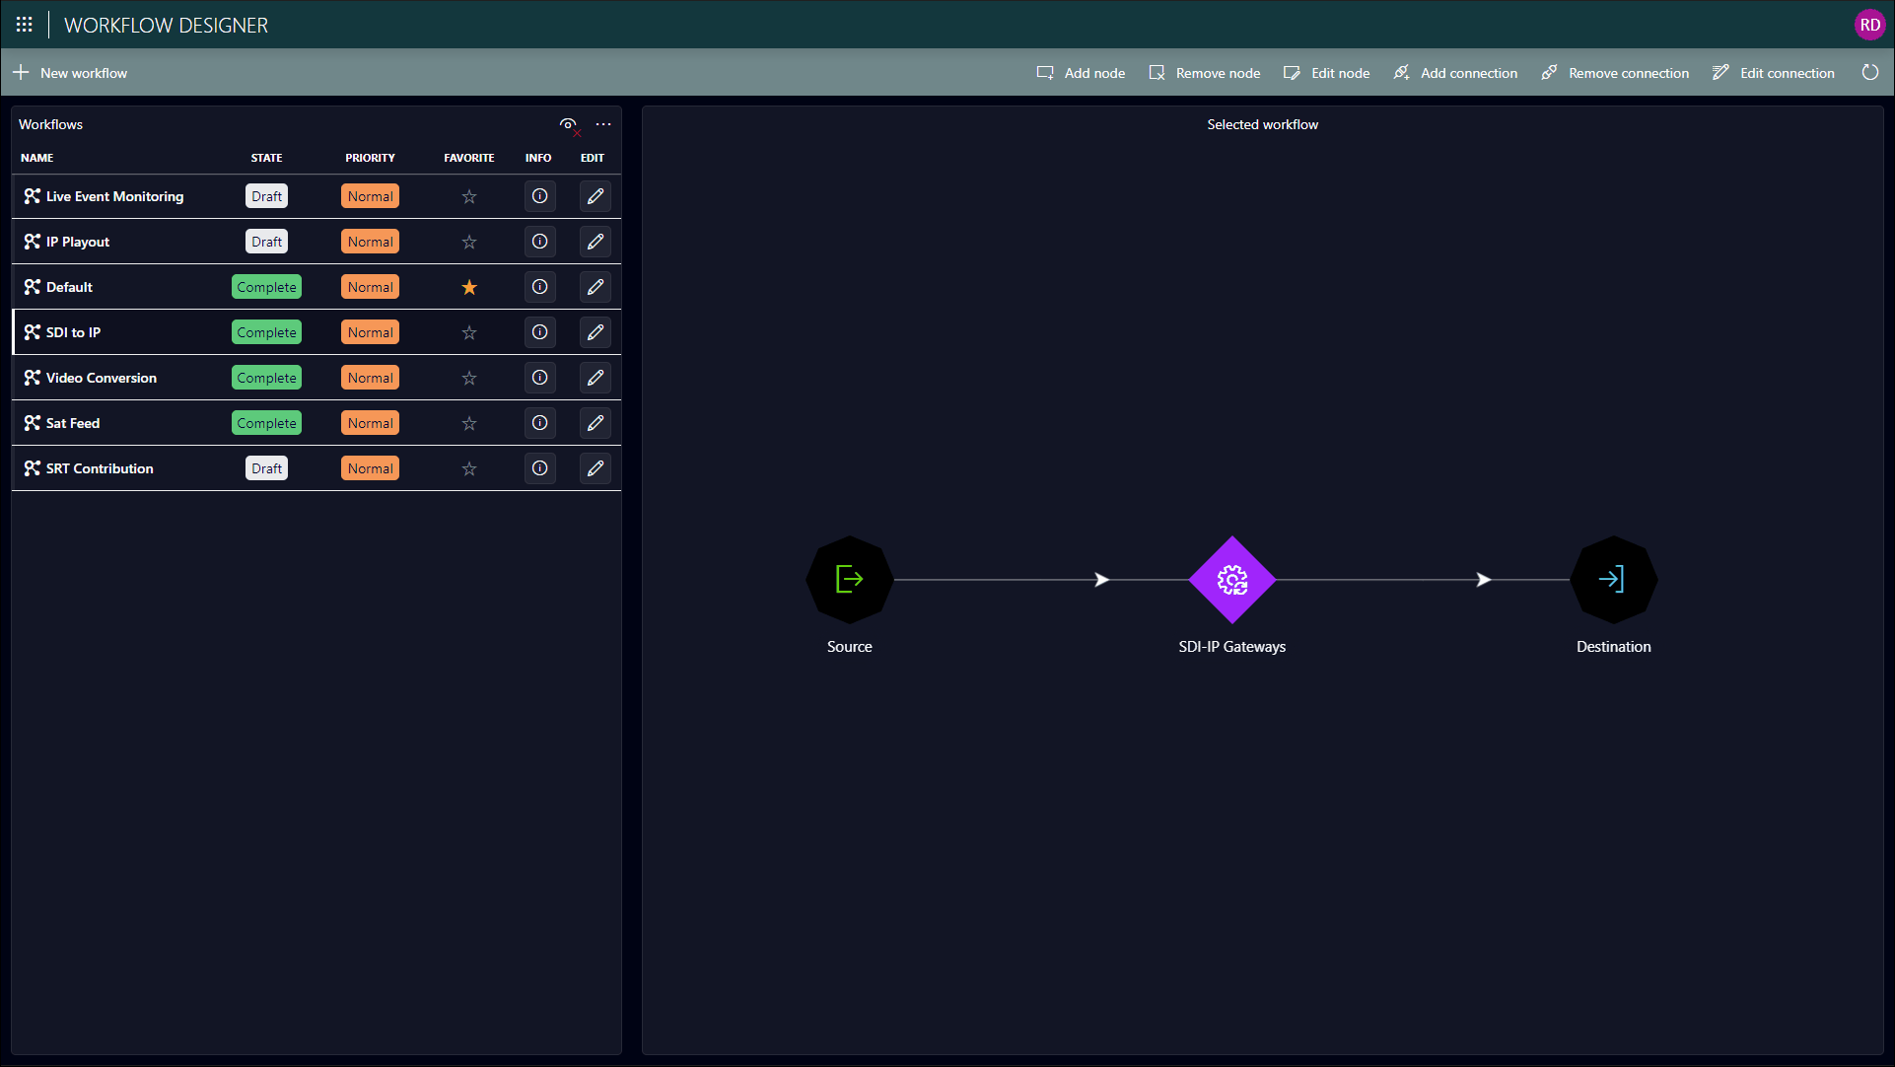Click the Complete badge for Video Conversion
Image resolution: width=1895 pixels, height=1067 pixels.
tap(266, 378)
